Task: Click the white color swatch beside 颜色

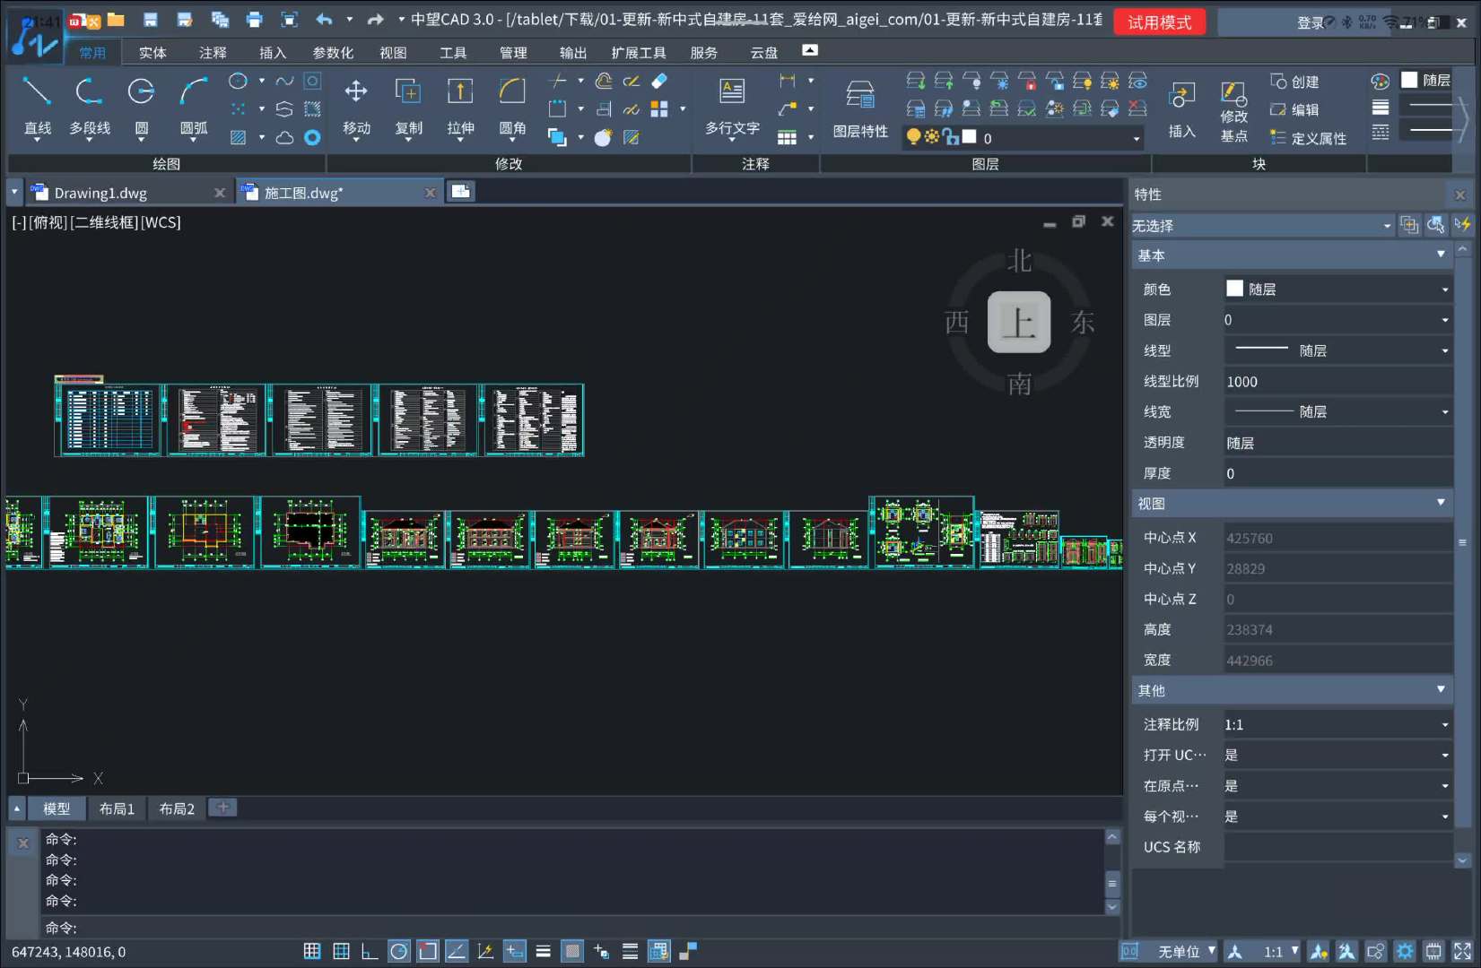Action: coord(1235,289)
